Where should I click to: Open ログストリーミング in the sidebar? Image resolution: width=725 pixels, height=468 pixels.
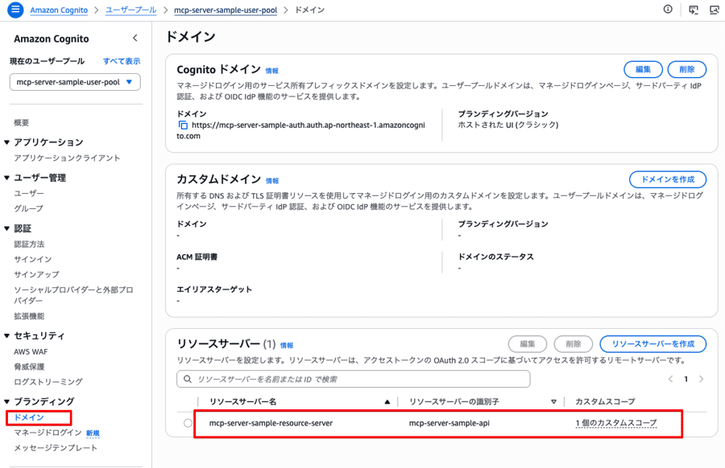pyautogui.click(x=48, y=382)
